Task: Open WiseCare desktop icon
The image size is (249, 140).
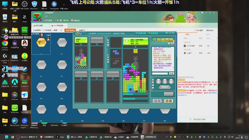Action: [34, 5]
